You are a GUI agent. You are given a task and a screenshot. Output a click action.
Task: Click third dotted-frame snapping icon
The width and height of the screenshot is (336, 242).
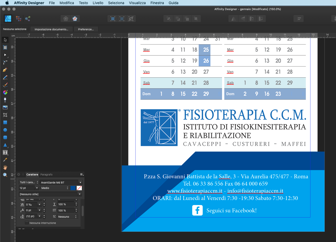(131, 19)
